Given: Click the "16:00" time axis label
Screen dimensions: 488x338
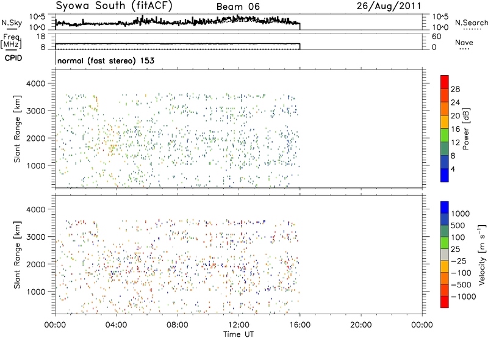Looking at the screenshot, I should [300, 325].
